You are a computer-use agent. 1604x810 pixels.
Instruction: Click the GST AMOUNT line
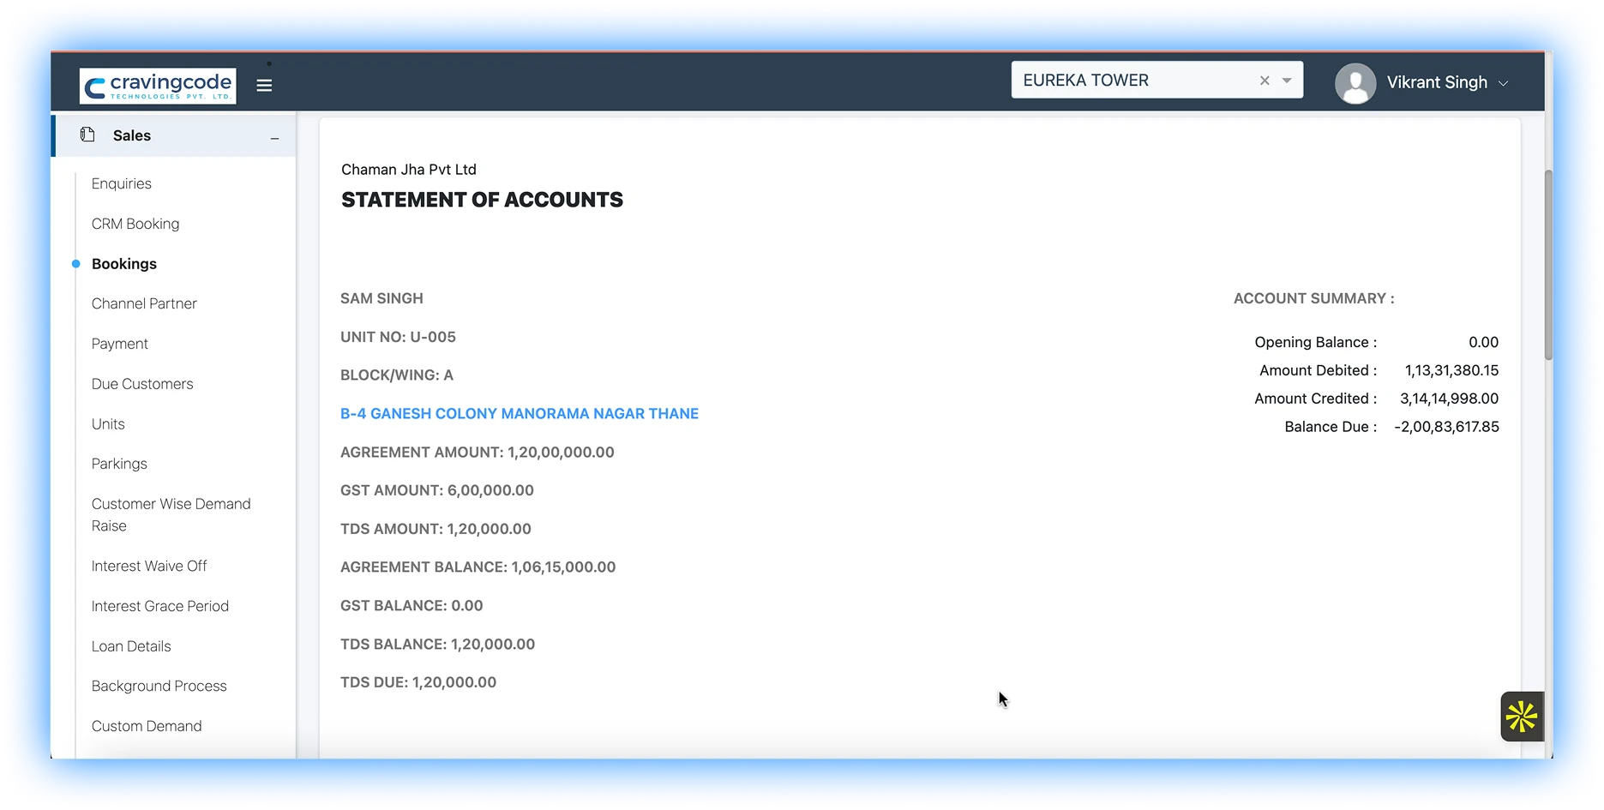(x=437, y=490)
